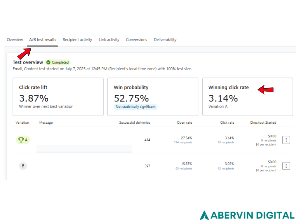Click the 27.54% open rate value

coord(187,138)
